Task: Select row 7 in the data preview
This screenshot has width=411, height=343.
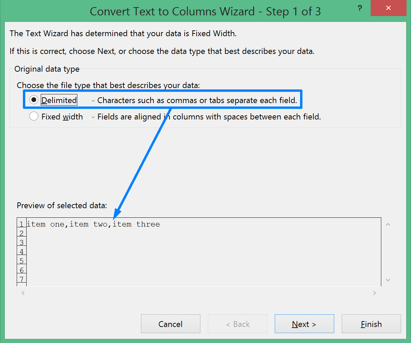Action: (22, 279)
